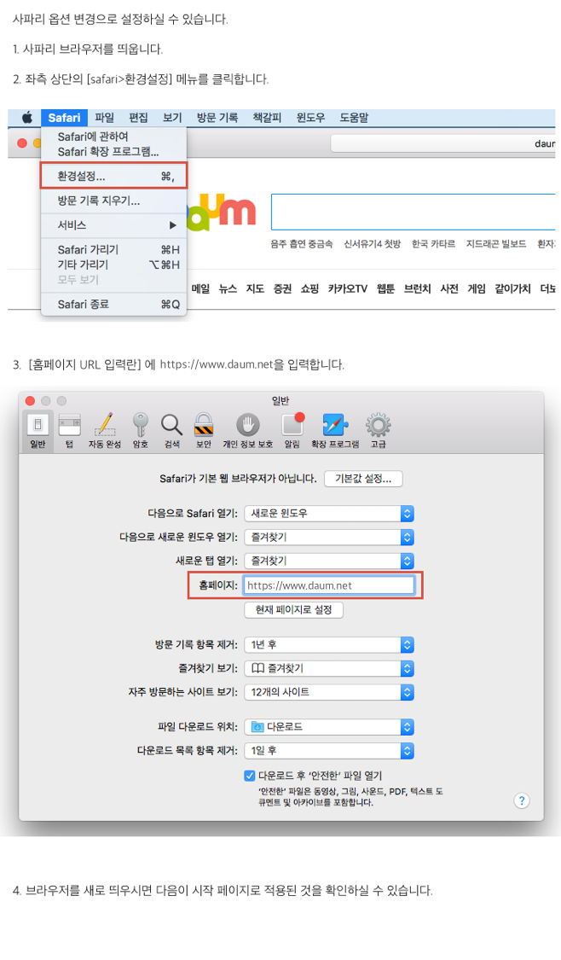Open the 편집 menu
This screenshot has height=960, width=561.
point(138,118)
